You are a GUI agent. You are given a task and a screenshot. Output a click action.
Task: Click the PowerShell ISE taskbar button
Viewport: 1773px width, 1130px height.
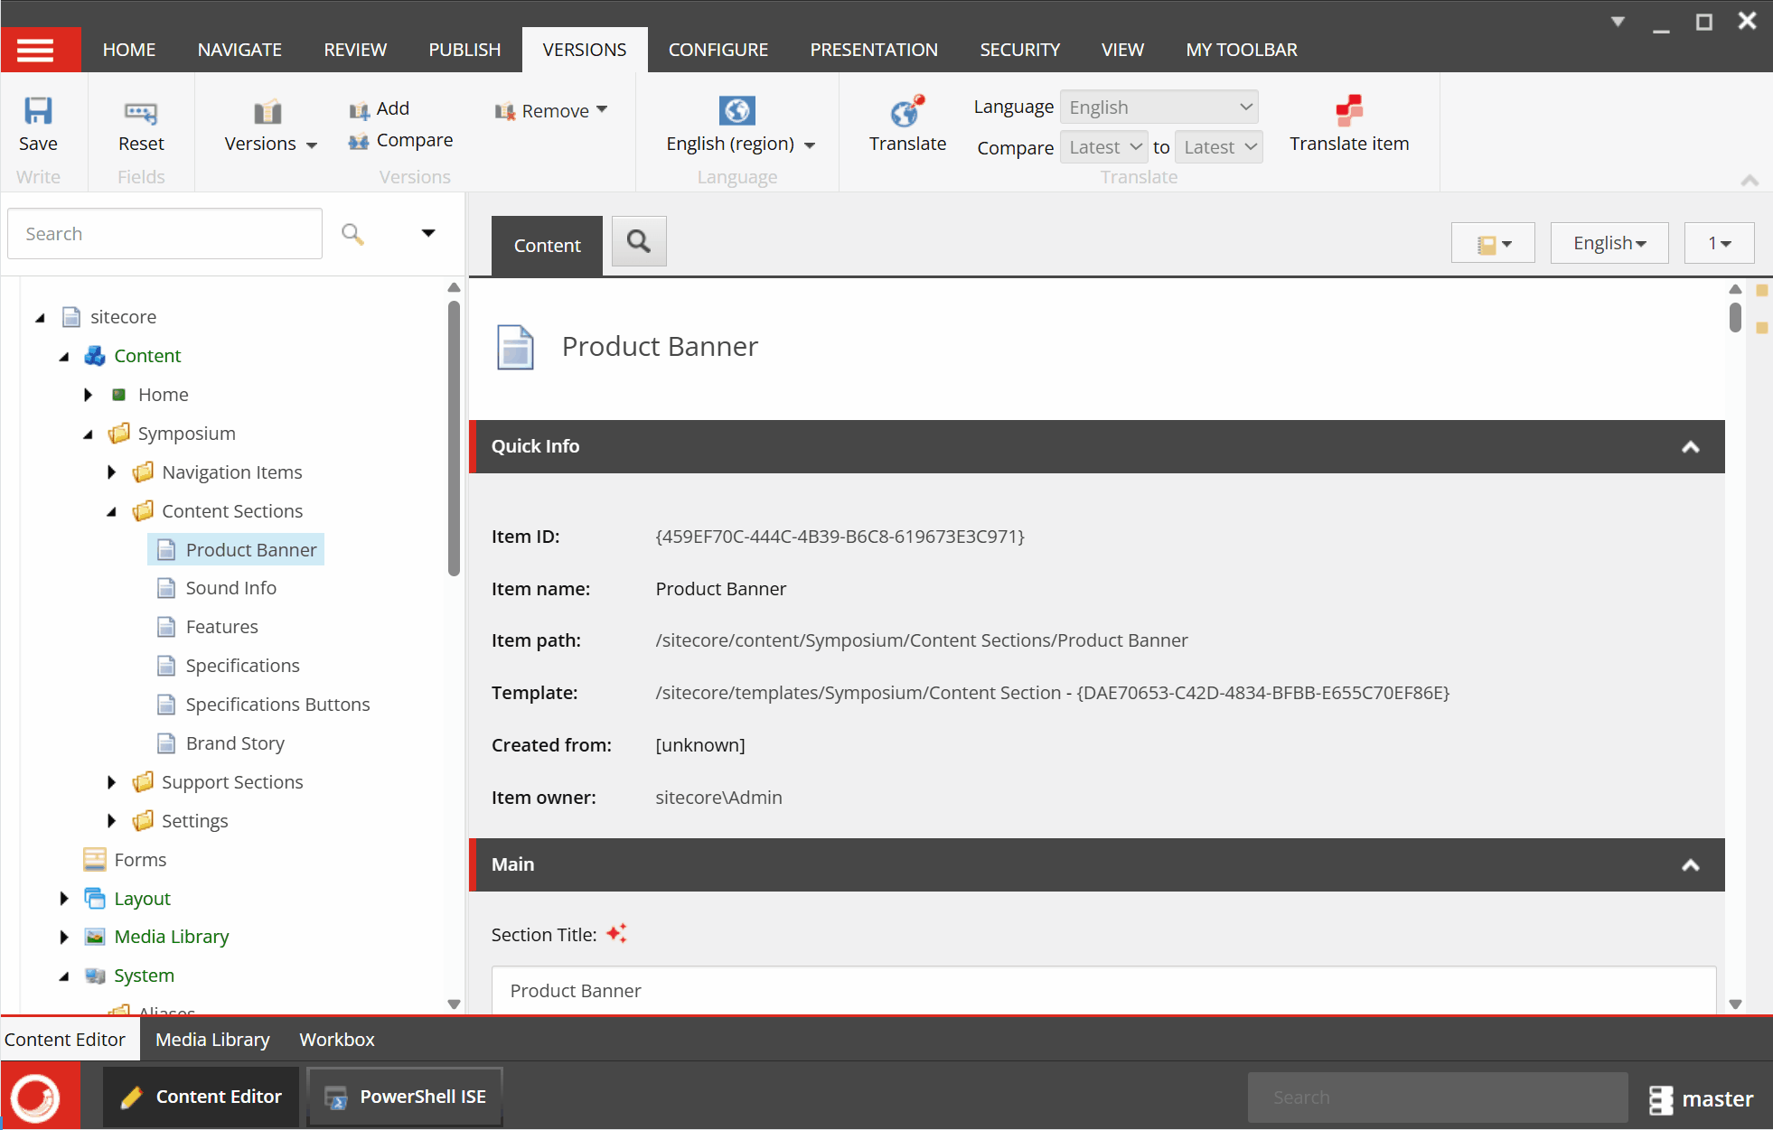click(x=405, y=1097)
